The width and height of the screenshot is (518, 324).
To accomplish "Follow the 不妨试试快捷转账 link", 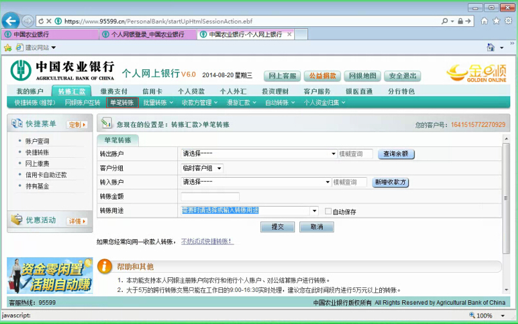I will point(207,241).
